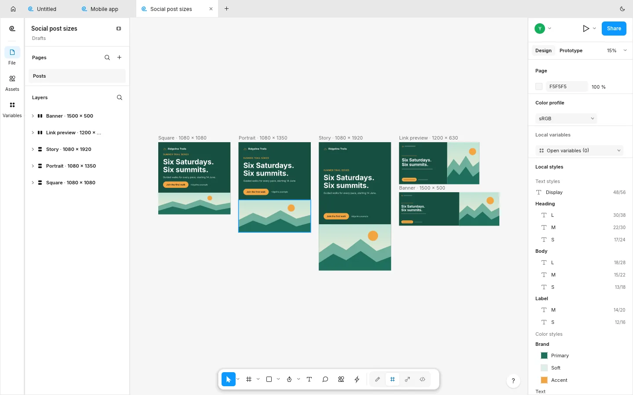Select the Pen tool
This screenshot has width=633, height=395.
[x=289, y=379]
